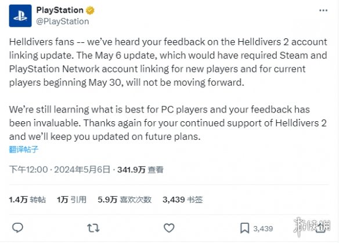The image size is (339, 243).
Task: Open the 3,439 书签 bookmarks stat
Action: click(183, 200)
